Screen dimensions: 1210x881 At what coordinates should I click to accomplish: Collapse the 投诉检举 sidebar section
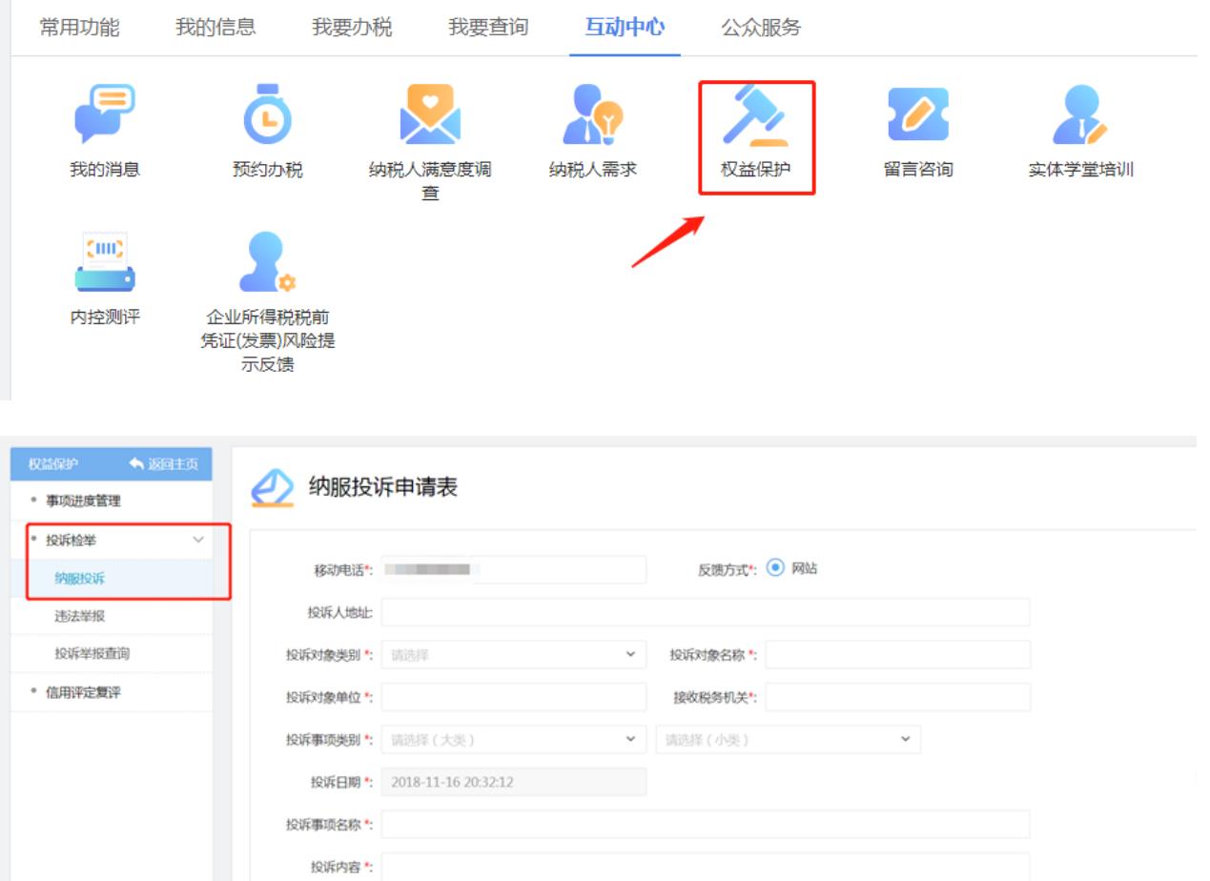198,540
